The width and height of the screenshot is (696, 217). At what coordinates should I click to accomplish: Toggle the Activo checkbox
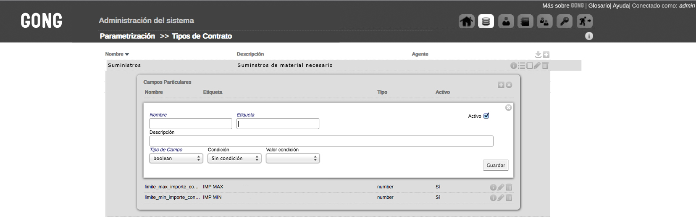tap(486, 116)
